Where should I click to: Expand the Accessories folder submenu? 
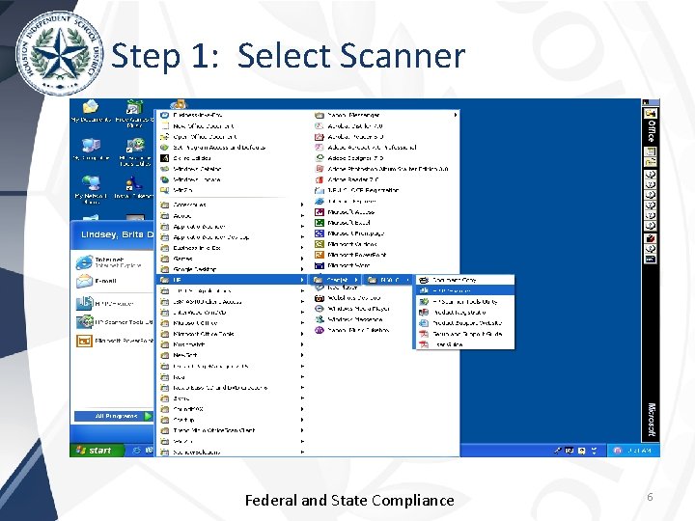232,205
